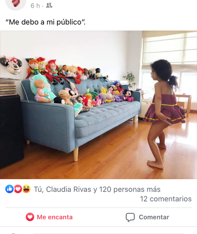Open the "12 comentarios" link

(166, 199)
